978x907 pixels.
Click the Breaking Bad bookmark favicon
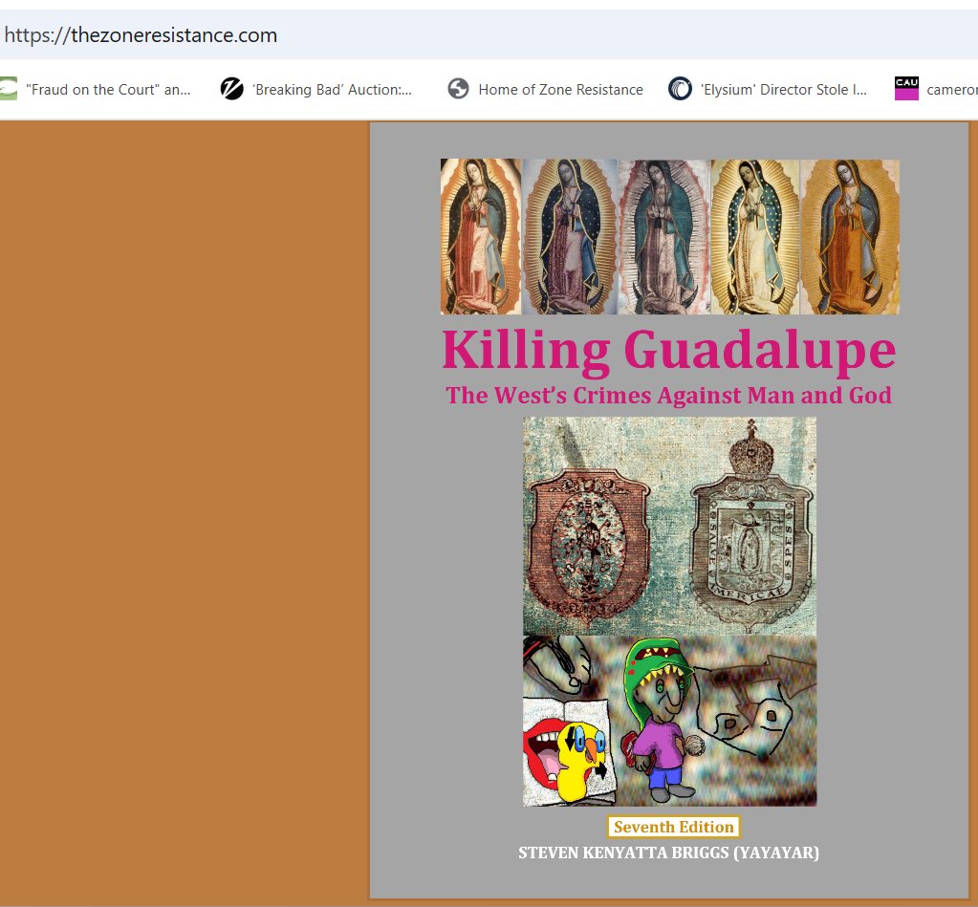(x=232, y=89)
